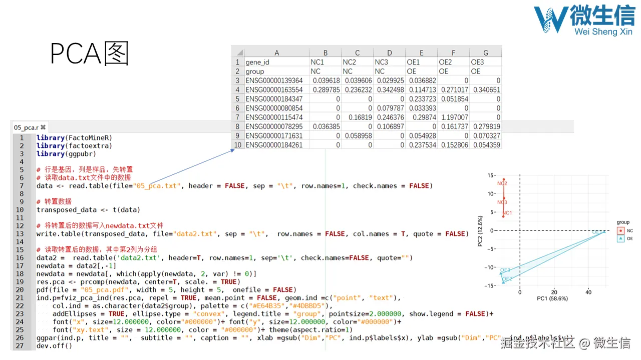Click the ENSG00000184261 cell
Viewport: 641px width, 360px height.
[x=276, y=145]
